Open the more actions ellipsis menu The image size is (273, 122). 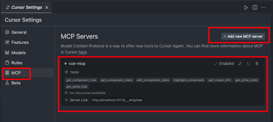(263, 7)
